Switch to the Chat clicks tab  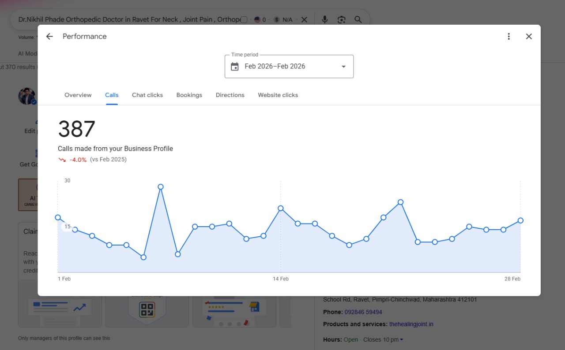(147, 95)
